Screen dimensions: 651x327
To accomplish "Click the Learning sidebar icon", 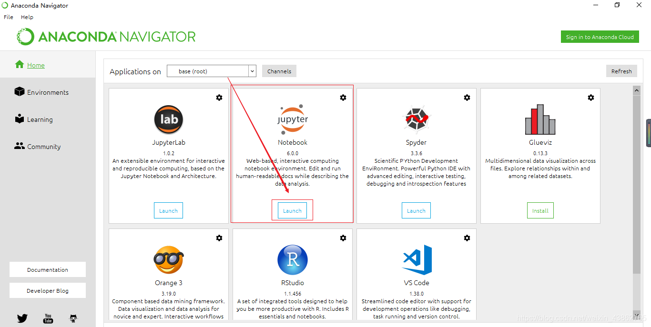I will point(20,119).
